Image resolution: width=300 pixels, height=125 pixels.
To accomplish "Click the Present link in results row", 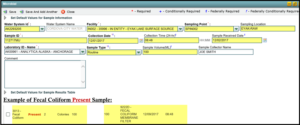I will pos(34,115).
